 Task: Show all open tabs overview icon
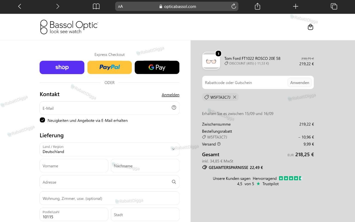334,6
